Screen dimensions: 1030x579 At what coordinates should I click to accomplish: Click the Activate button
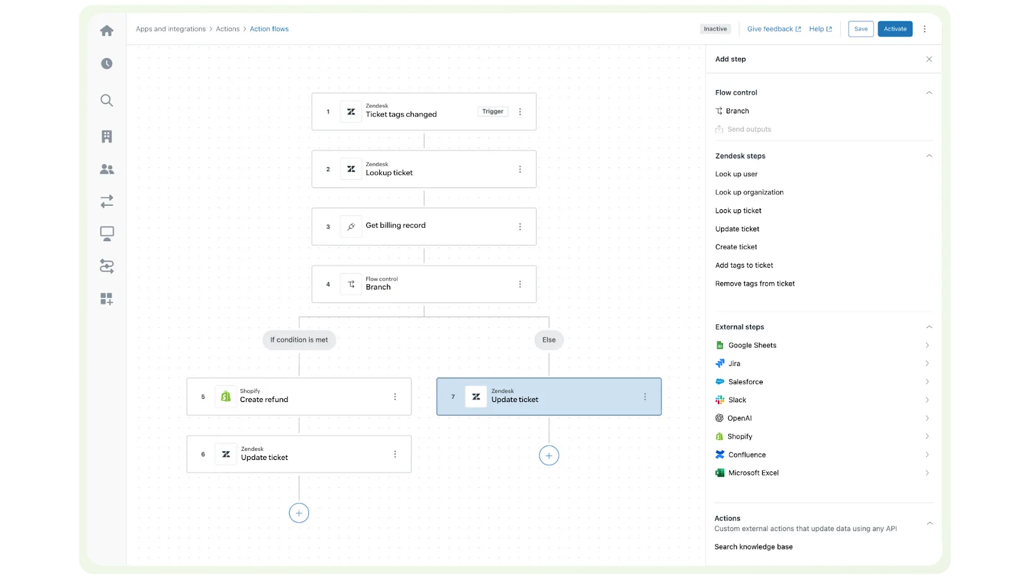click(895, 29)
